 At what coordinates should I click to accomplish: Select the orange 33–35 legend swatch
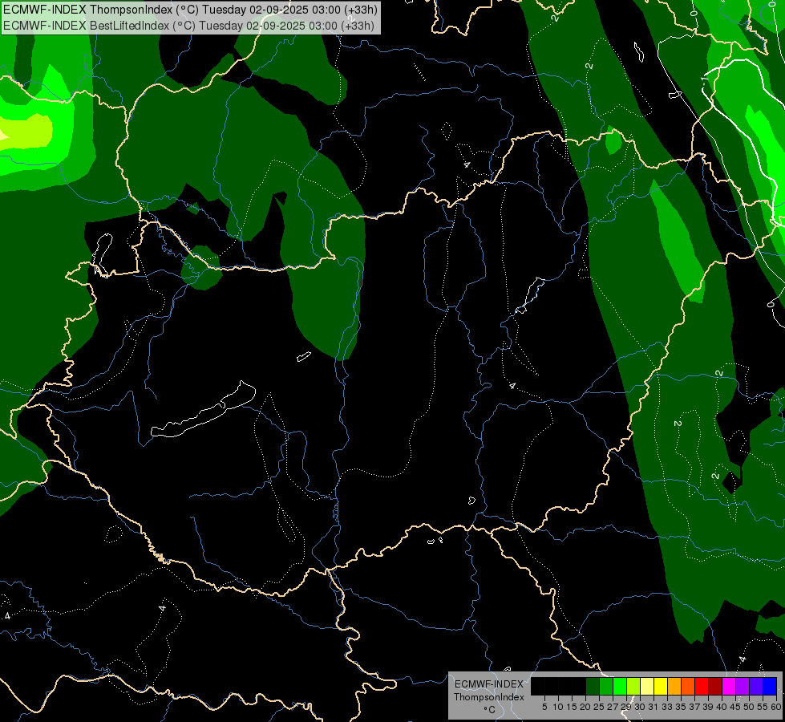pos(674,686)
